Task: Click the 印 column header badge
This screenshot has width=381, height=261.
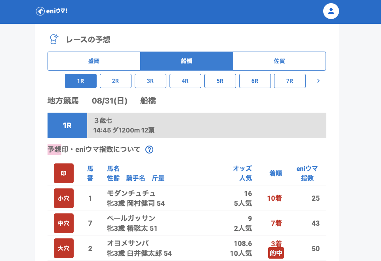Action: pos(64,173)
